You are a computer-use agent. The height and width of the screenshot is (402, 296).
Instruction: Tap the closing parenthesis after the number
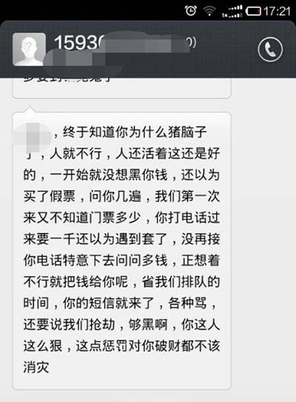pyautogui.click(x=192, y=42)
